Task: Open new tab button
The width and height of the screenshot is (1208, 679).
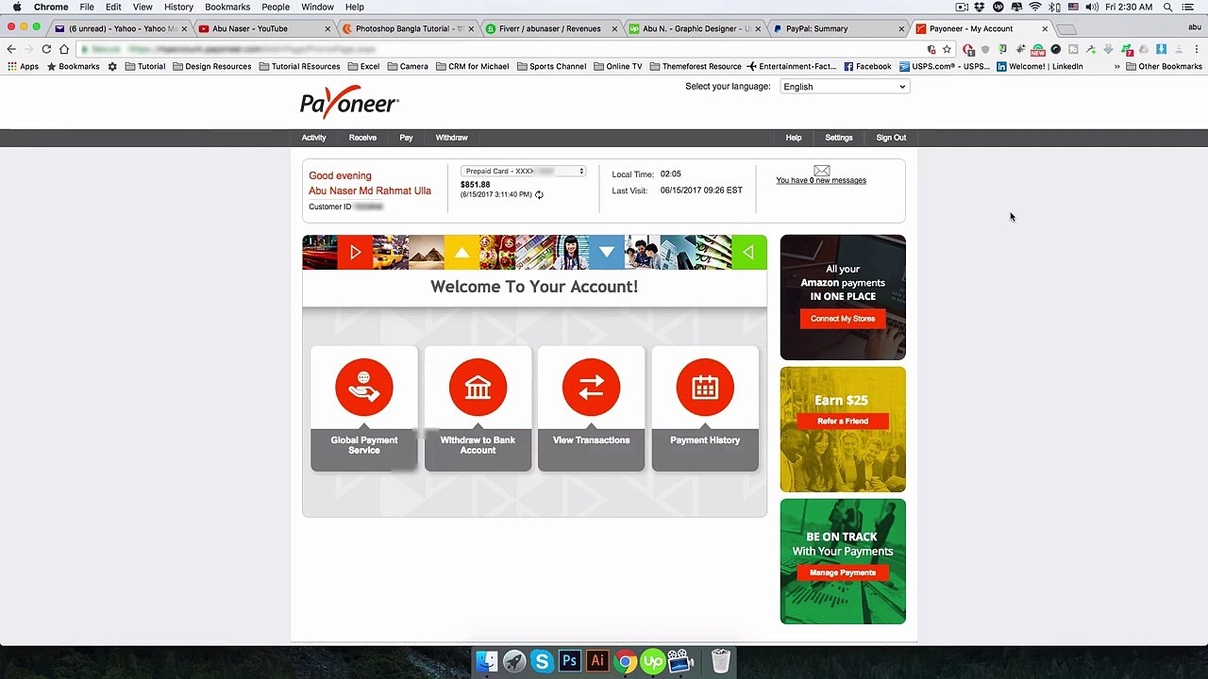Action: (1066, 29)
